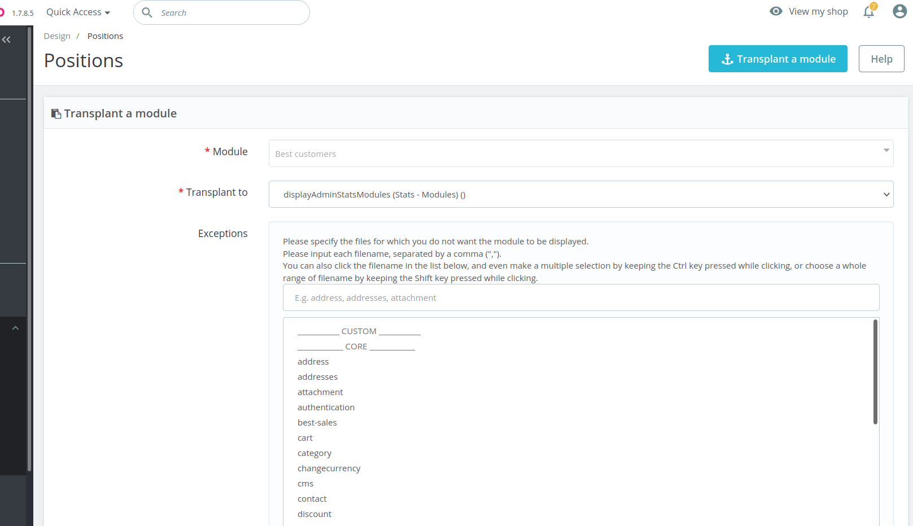The width and height of the screenshot is (913, 526).
Task: Click the module icon beside Transplant a module heading
Action: coord(56,113)
